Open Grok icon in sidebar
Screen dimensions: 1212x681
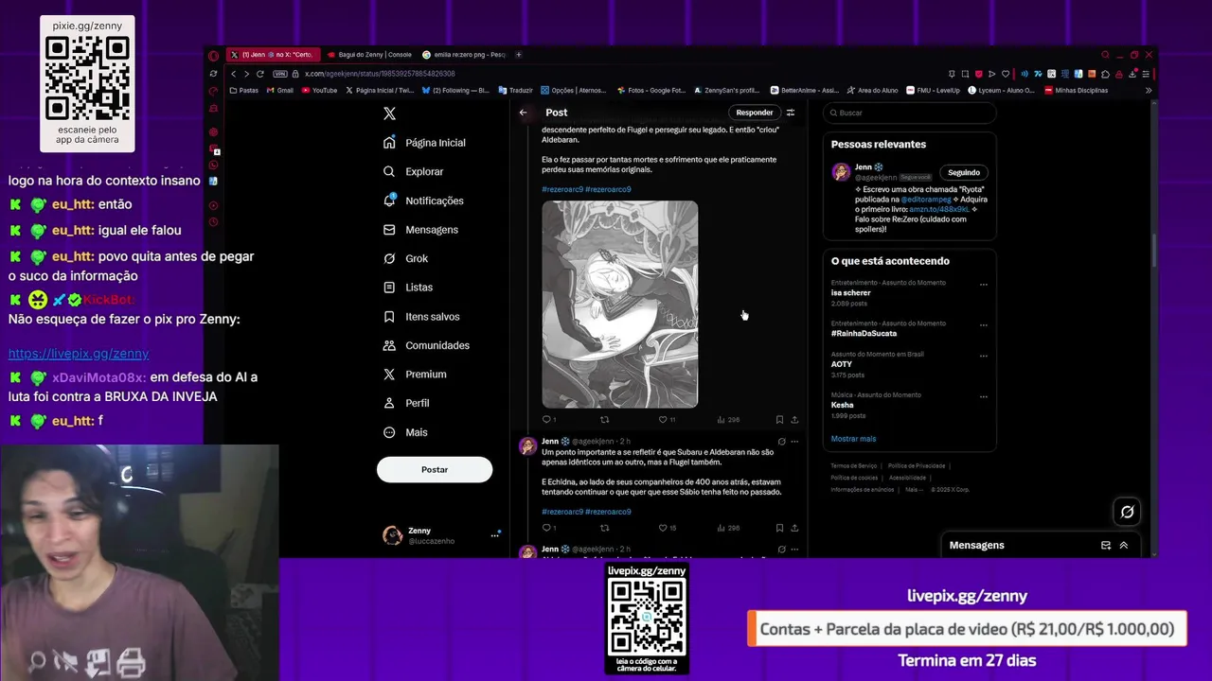(x=389, y=258)
